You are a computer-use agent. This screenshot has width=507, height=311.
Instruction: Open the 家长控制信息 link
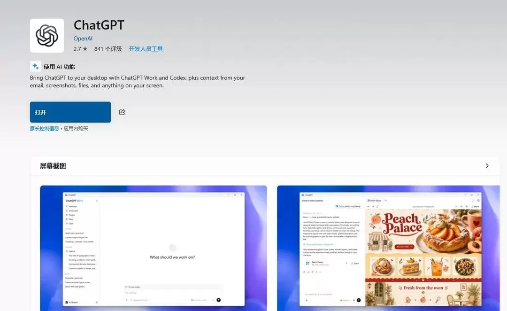[44, 128]
